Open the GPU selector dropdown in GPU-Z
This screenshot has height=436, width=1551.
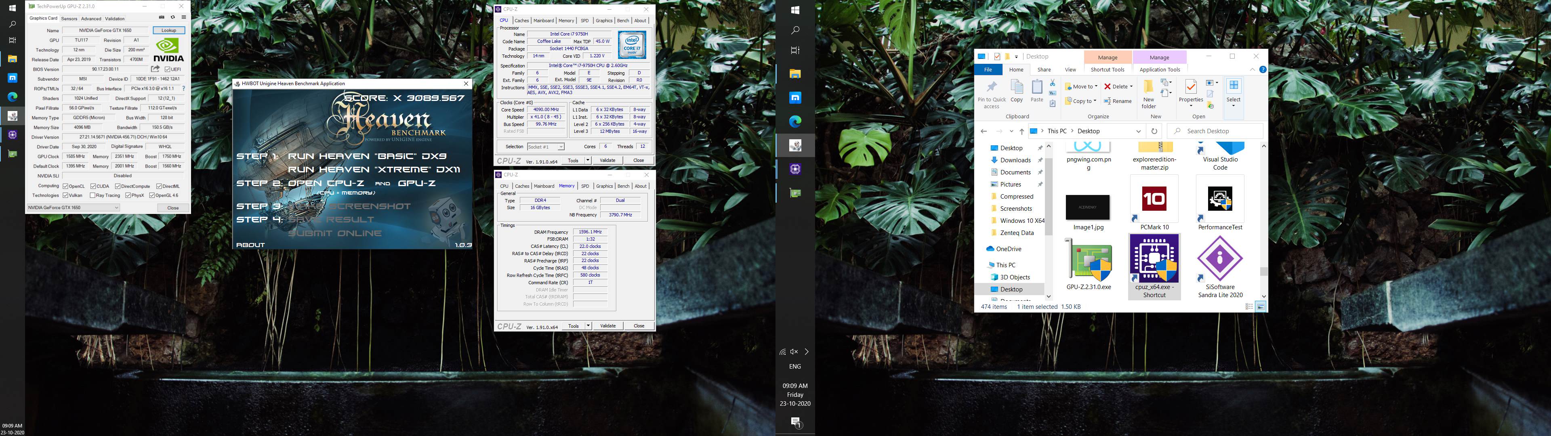click(74, 208)
